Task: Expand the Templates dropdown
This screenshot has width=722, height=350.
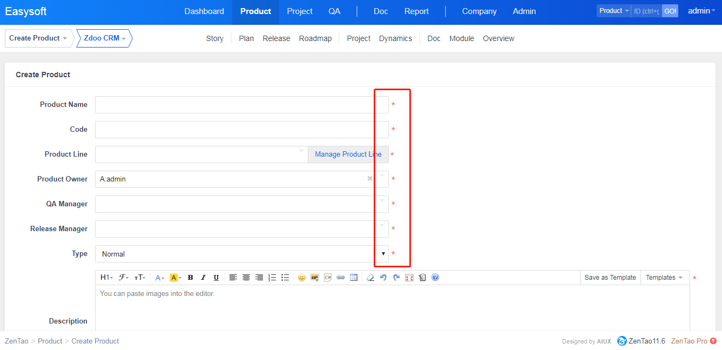Action: coord(664,278)
